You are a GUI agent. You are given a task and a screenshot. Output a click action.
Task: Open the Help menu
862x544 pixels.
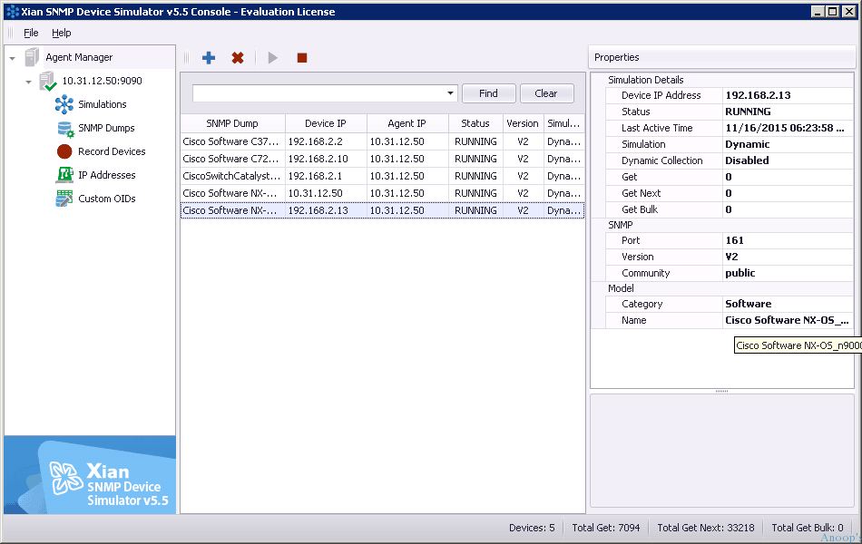pyautogui.click(x=62, y=33)
